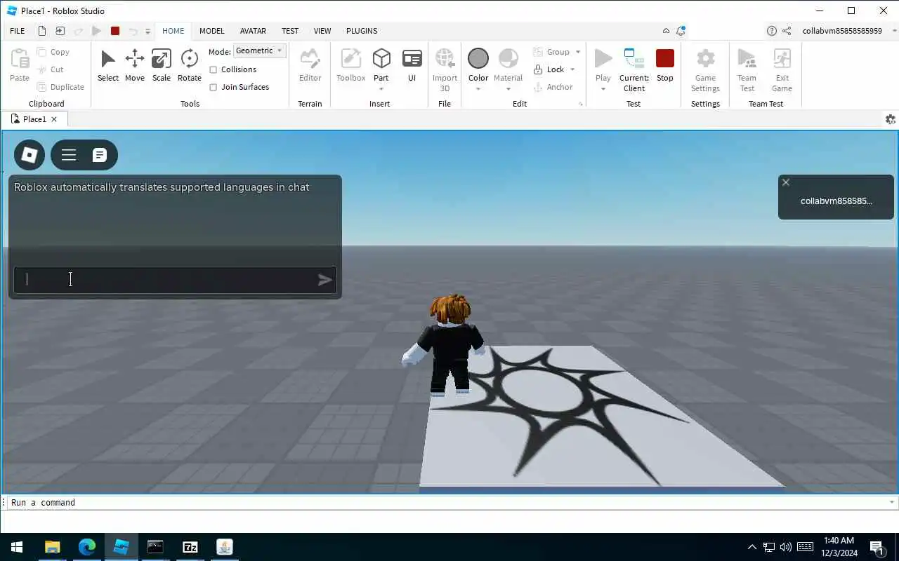Viewport: 899px width, 561px height.
Task: Click the chat send arrow
Action: [x=324, y=280]
